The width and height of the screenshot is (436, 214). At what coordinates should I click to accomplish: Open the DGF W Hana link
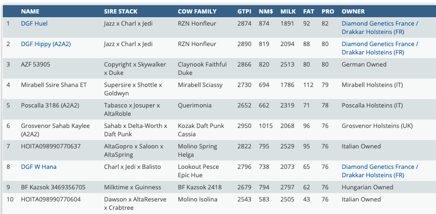(39, 167)
